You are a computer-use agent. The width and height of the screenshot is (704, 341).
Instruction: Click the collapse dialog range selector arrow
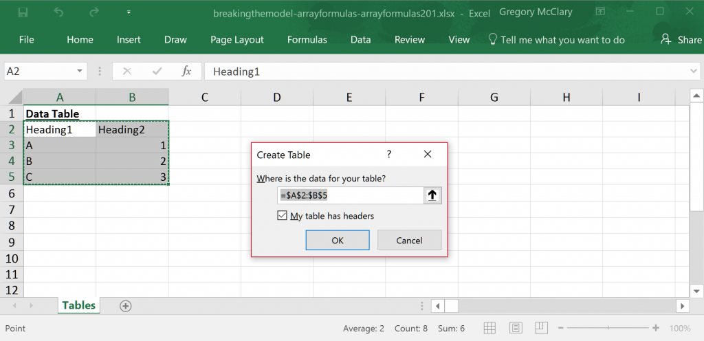[432, 195]
